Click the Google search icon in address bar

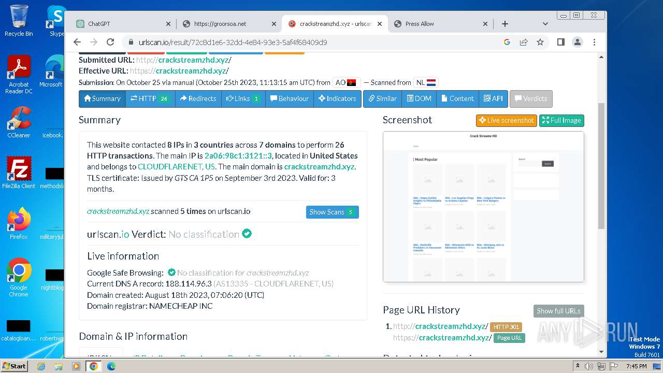[507, 42]
